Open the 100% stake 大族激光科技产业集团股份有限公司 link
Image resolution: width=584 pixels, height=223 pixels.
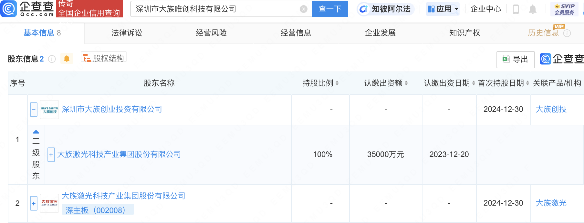(x=119, y=154)
